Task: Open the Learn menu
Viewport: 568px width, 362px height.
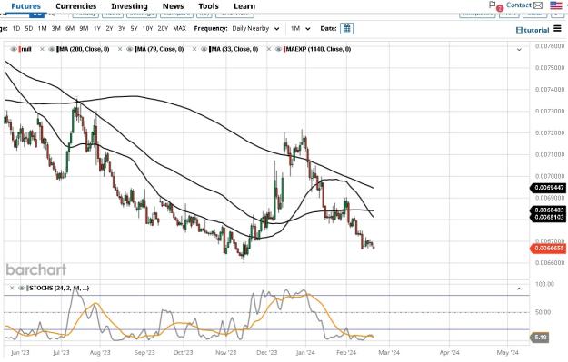Action: 244,6
